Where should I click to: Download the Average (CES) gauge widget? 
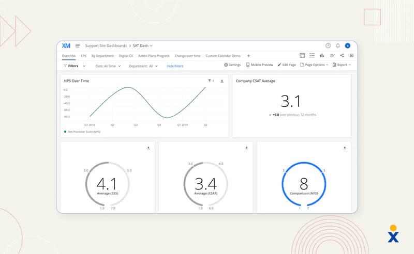pos(149,148)
